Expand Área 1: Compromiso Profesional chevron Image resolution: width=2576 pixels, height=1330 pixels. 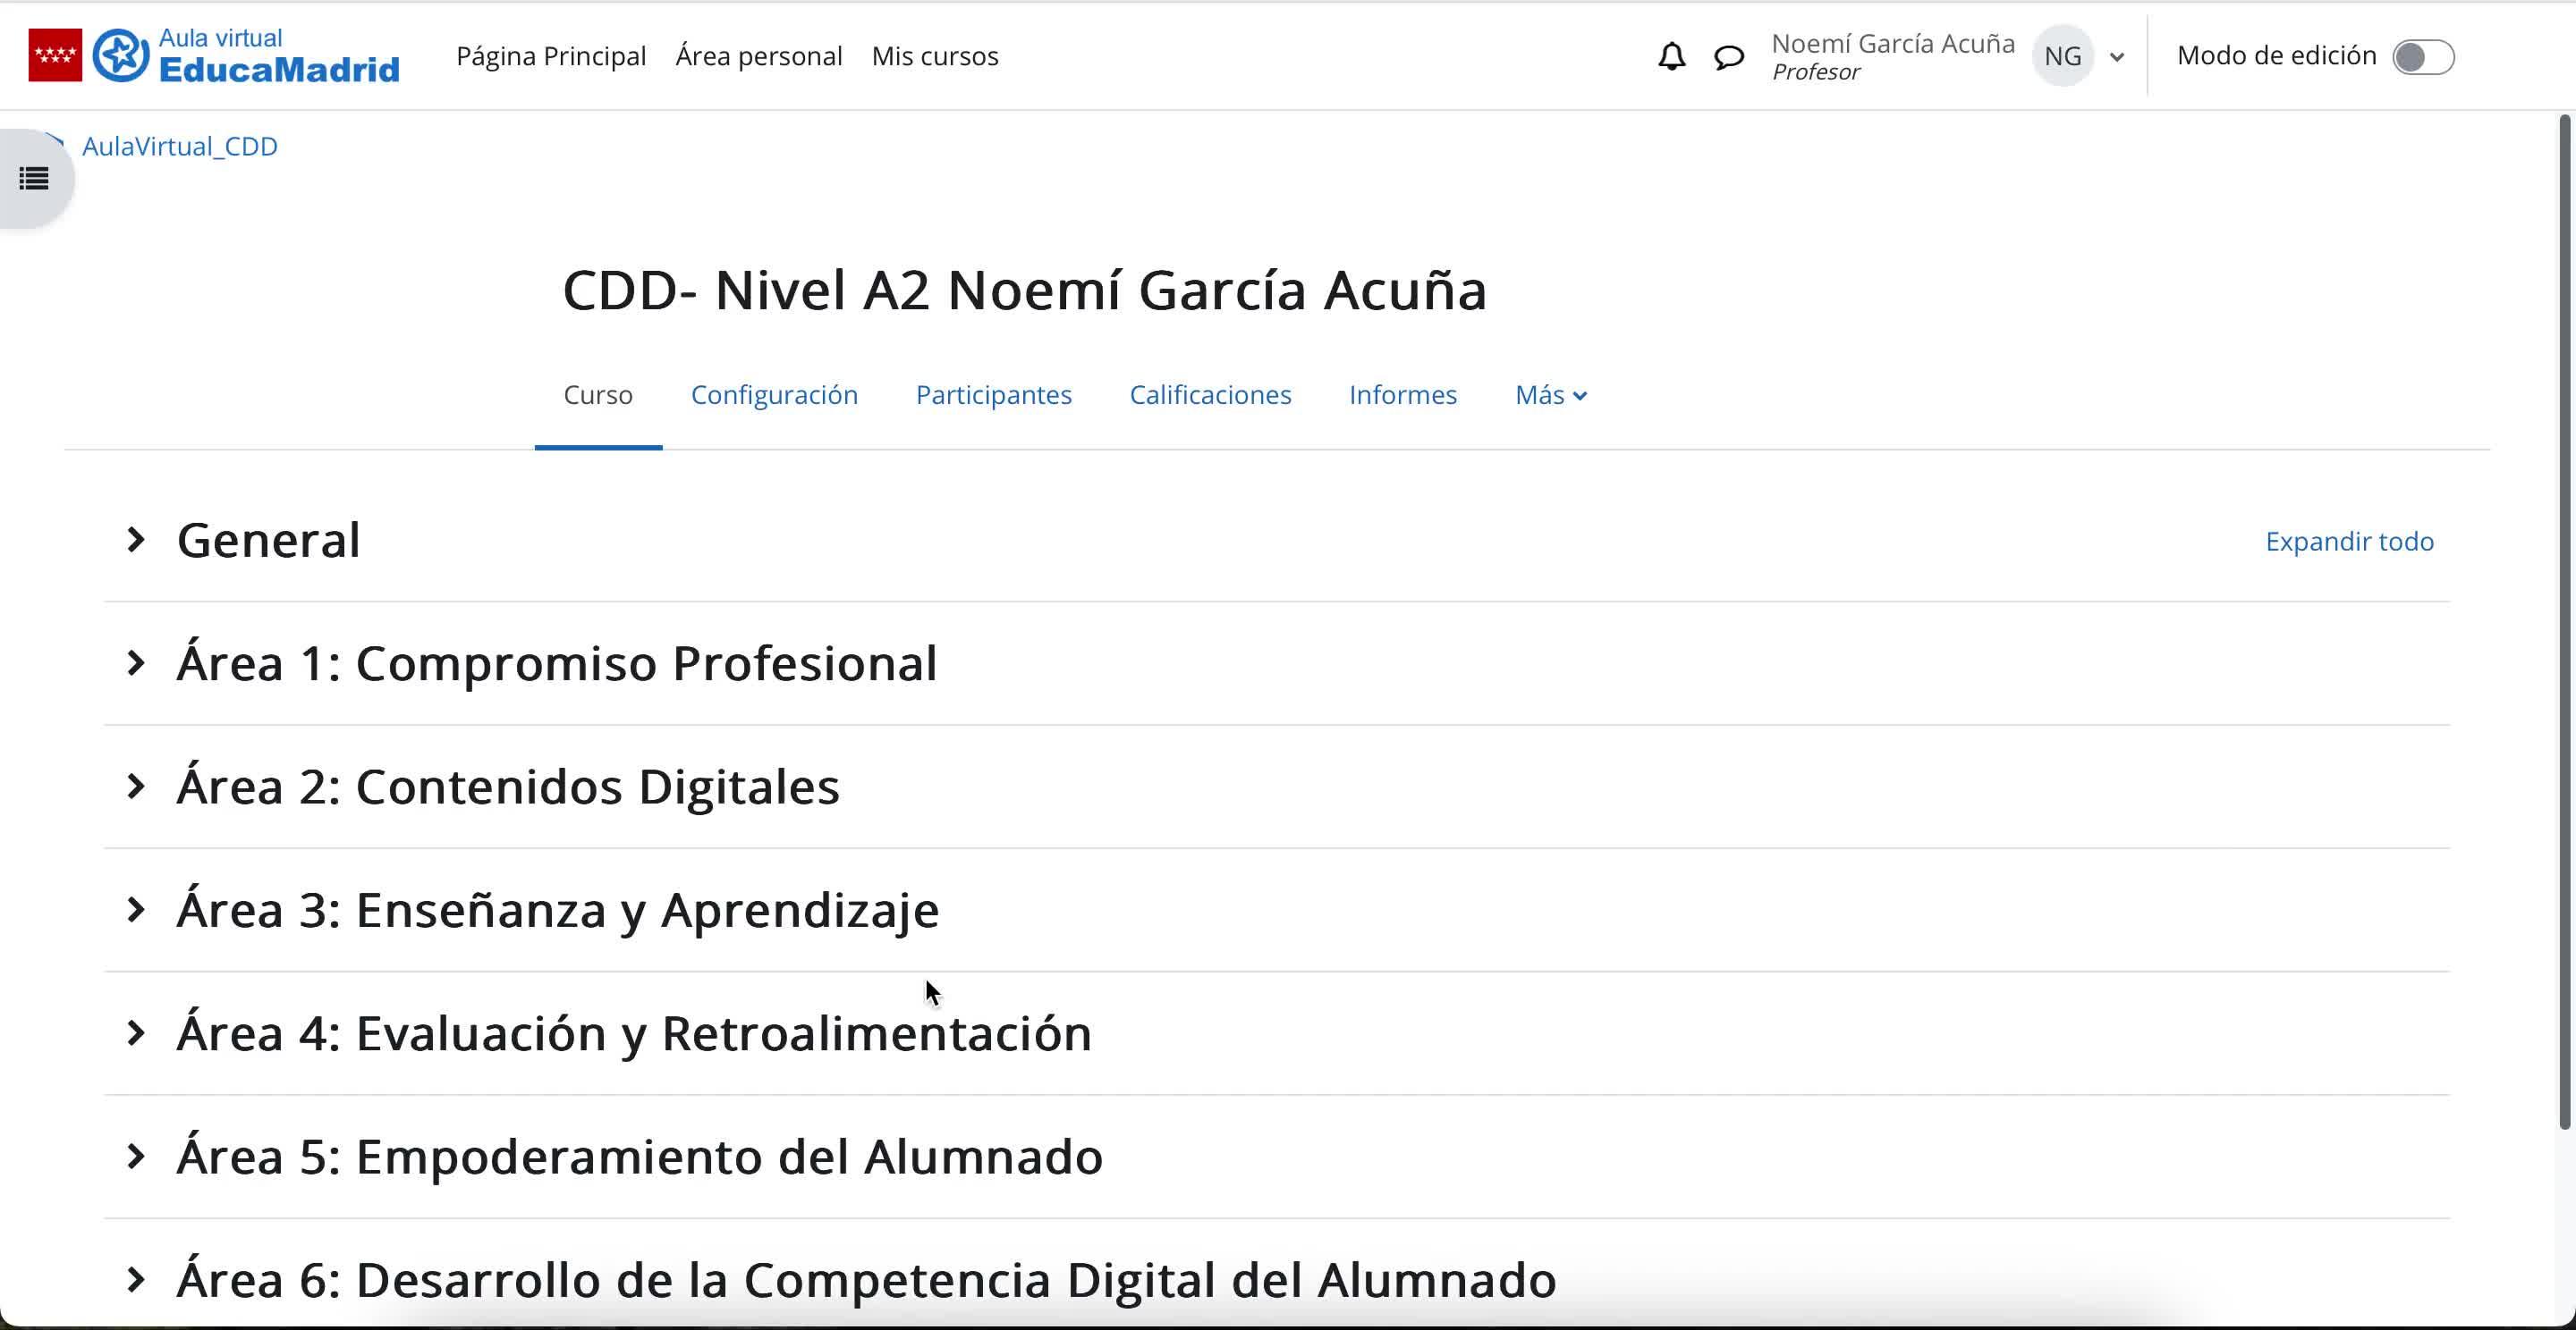pos(136,662)
